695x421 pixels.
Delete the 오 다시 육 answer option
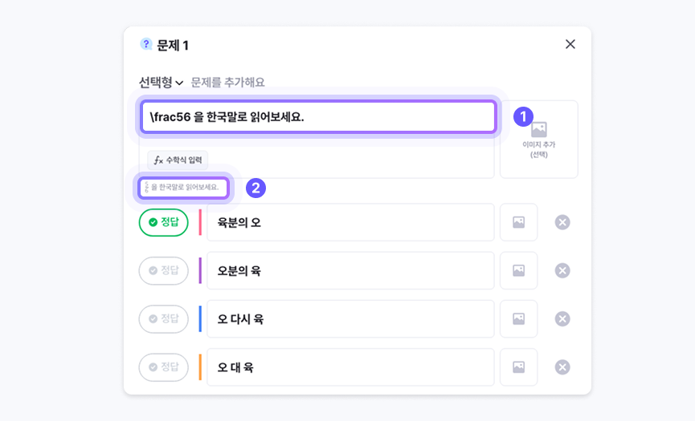(562, 318)
